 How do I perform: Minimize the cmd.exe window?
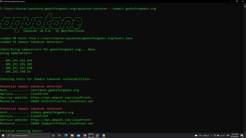231,2
